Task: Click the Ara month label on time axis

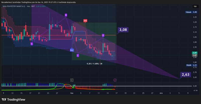Action: pos(161,93)
